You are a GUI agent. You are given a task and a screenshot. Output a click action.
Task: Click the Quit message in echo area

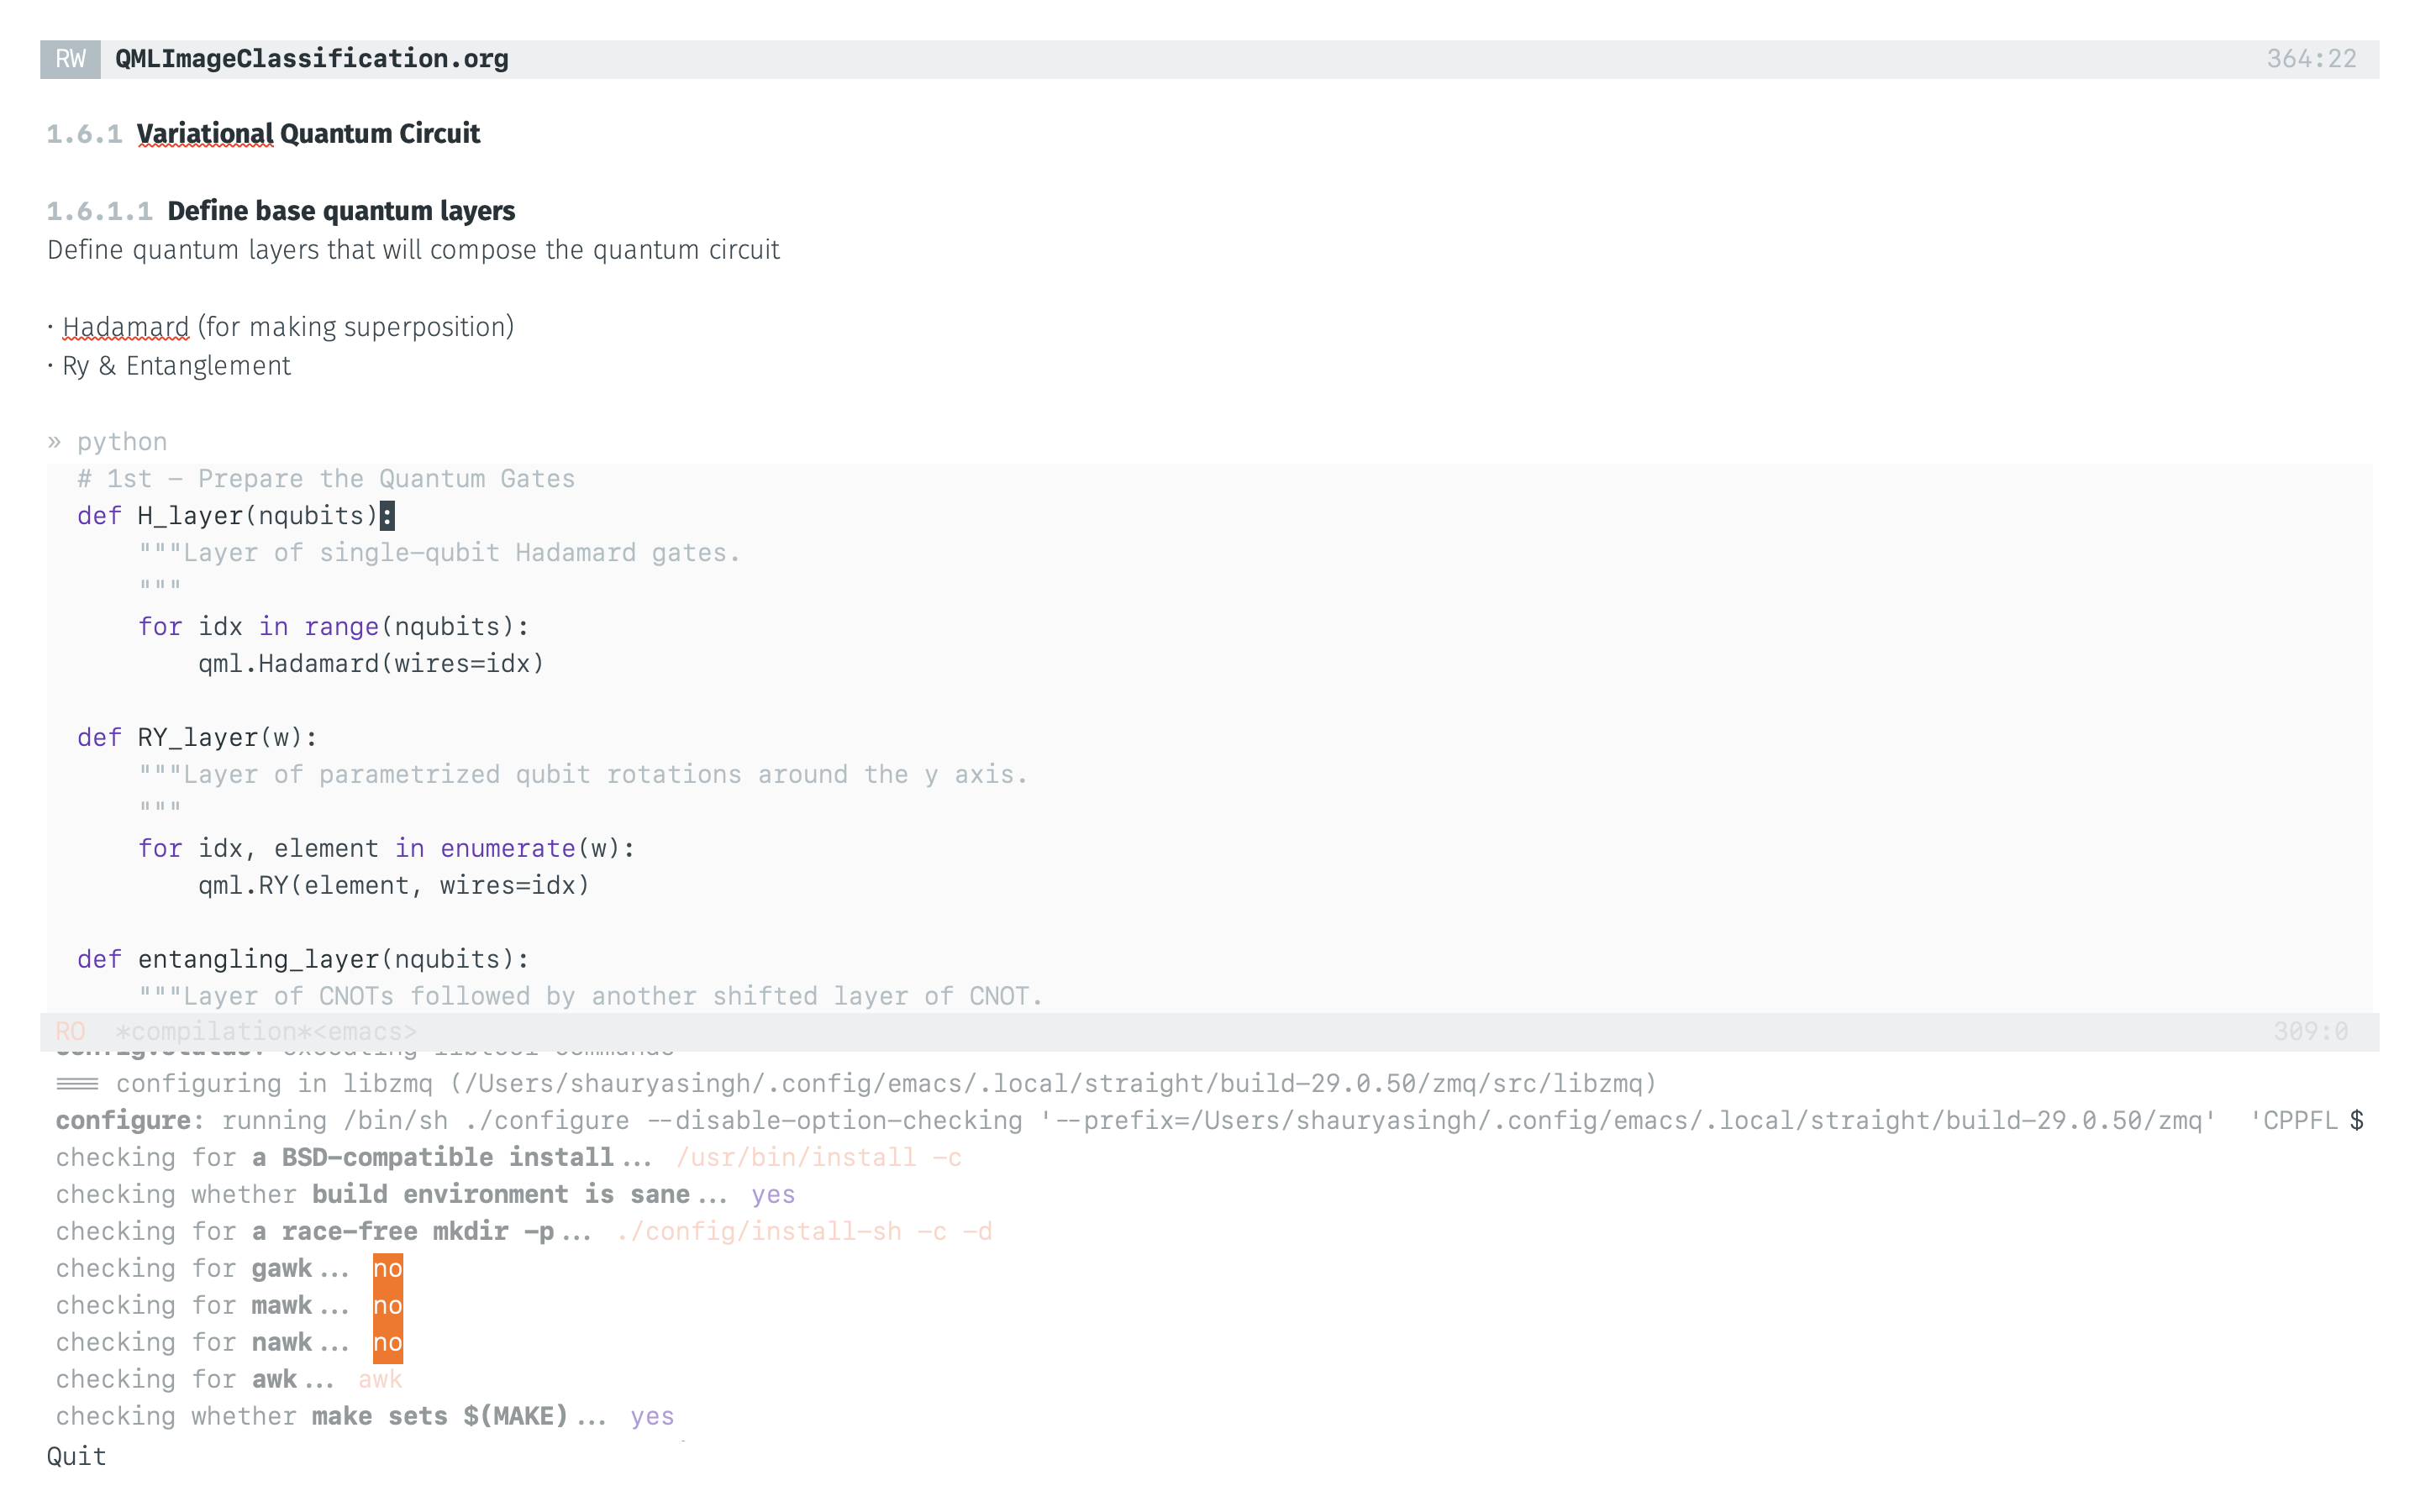click(x=77, y=1456)
